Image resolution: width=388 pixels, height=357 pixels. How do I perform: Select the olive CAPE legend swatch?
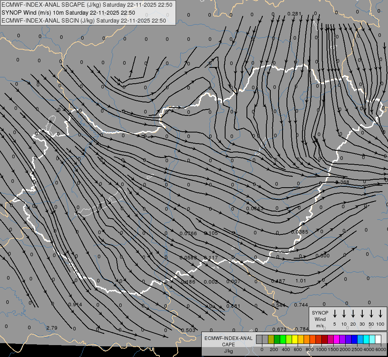click(x=271, y=339)
